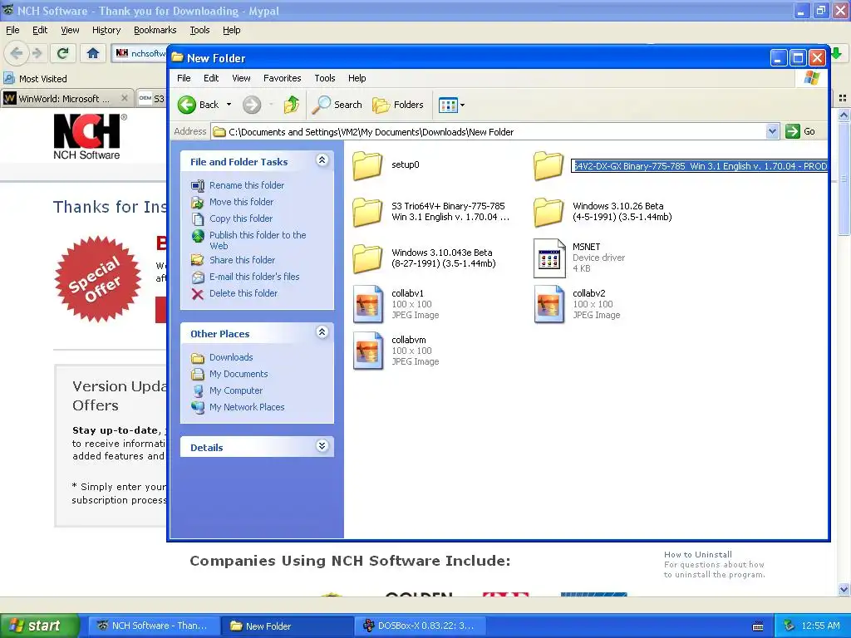
Task: Open the Views icon menu
Action: [x=448, y=105]
